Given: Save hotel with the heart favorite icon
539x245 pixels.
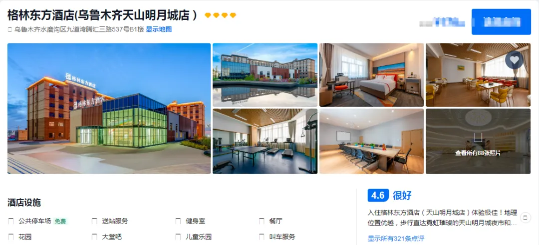Looking at the screenshot, I should [514, 60].
